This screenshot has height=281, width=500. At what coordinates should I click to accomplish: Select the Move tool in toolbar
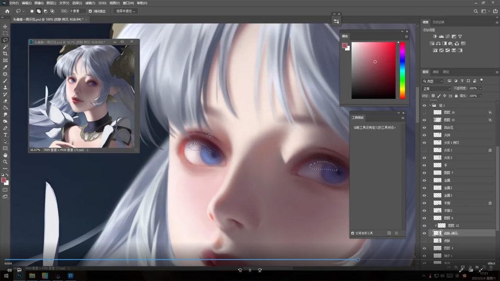pos(5,27)
